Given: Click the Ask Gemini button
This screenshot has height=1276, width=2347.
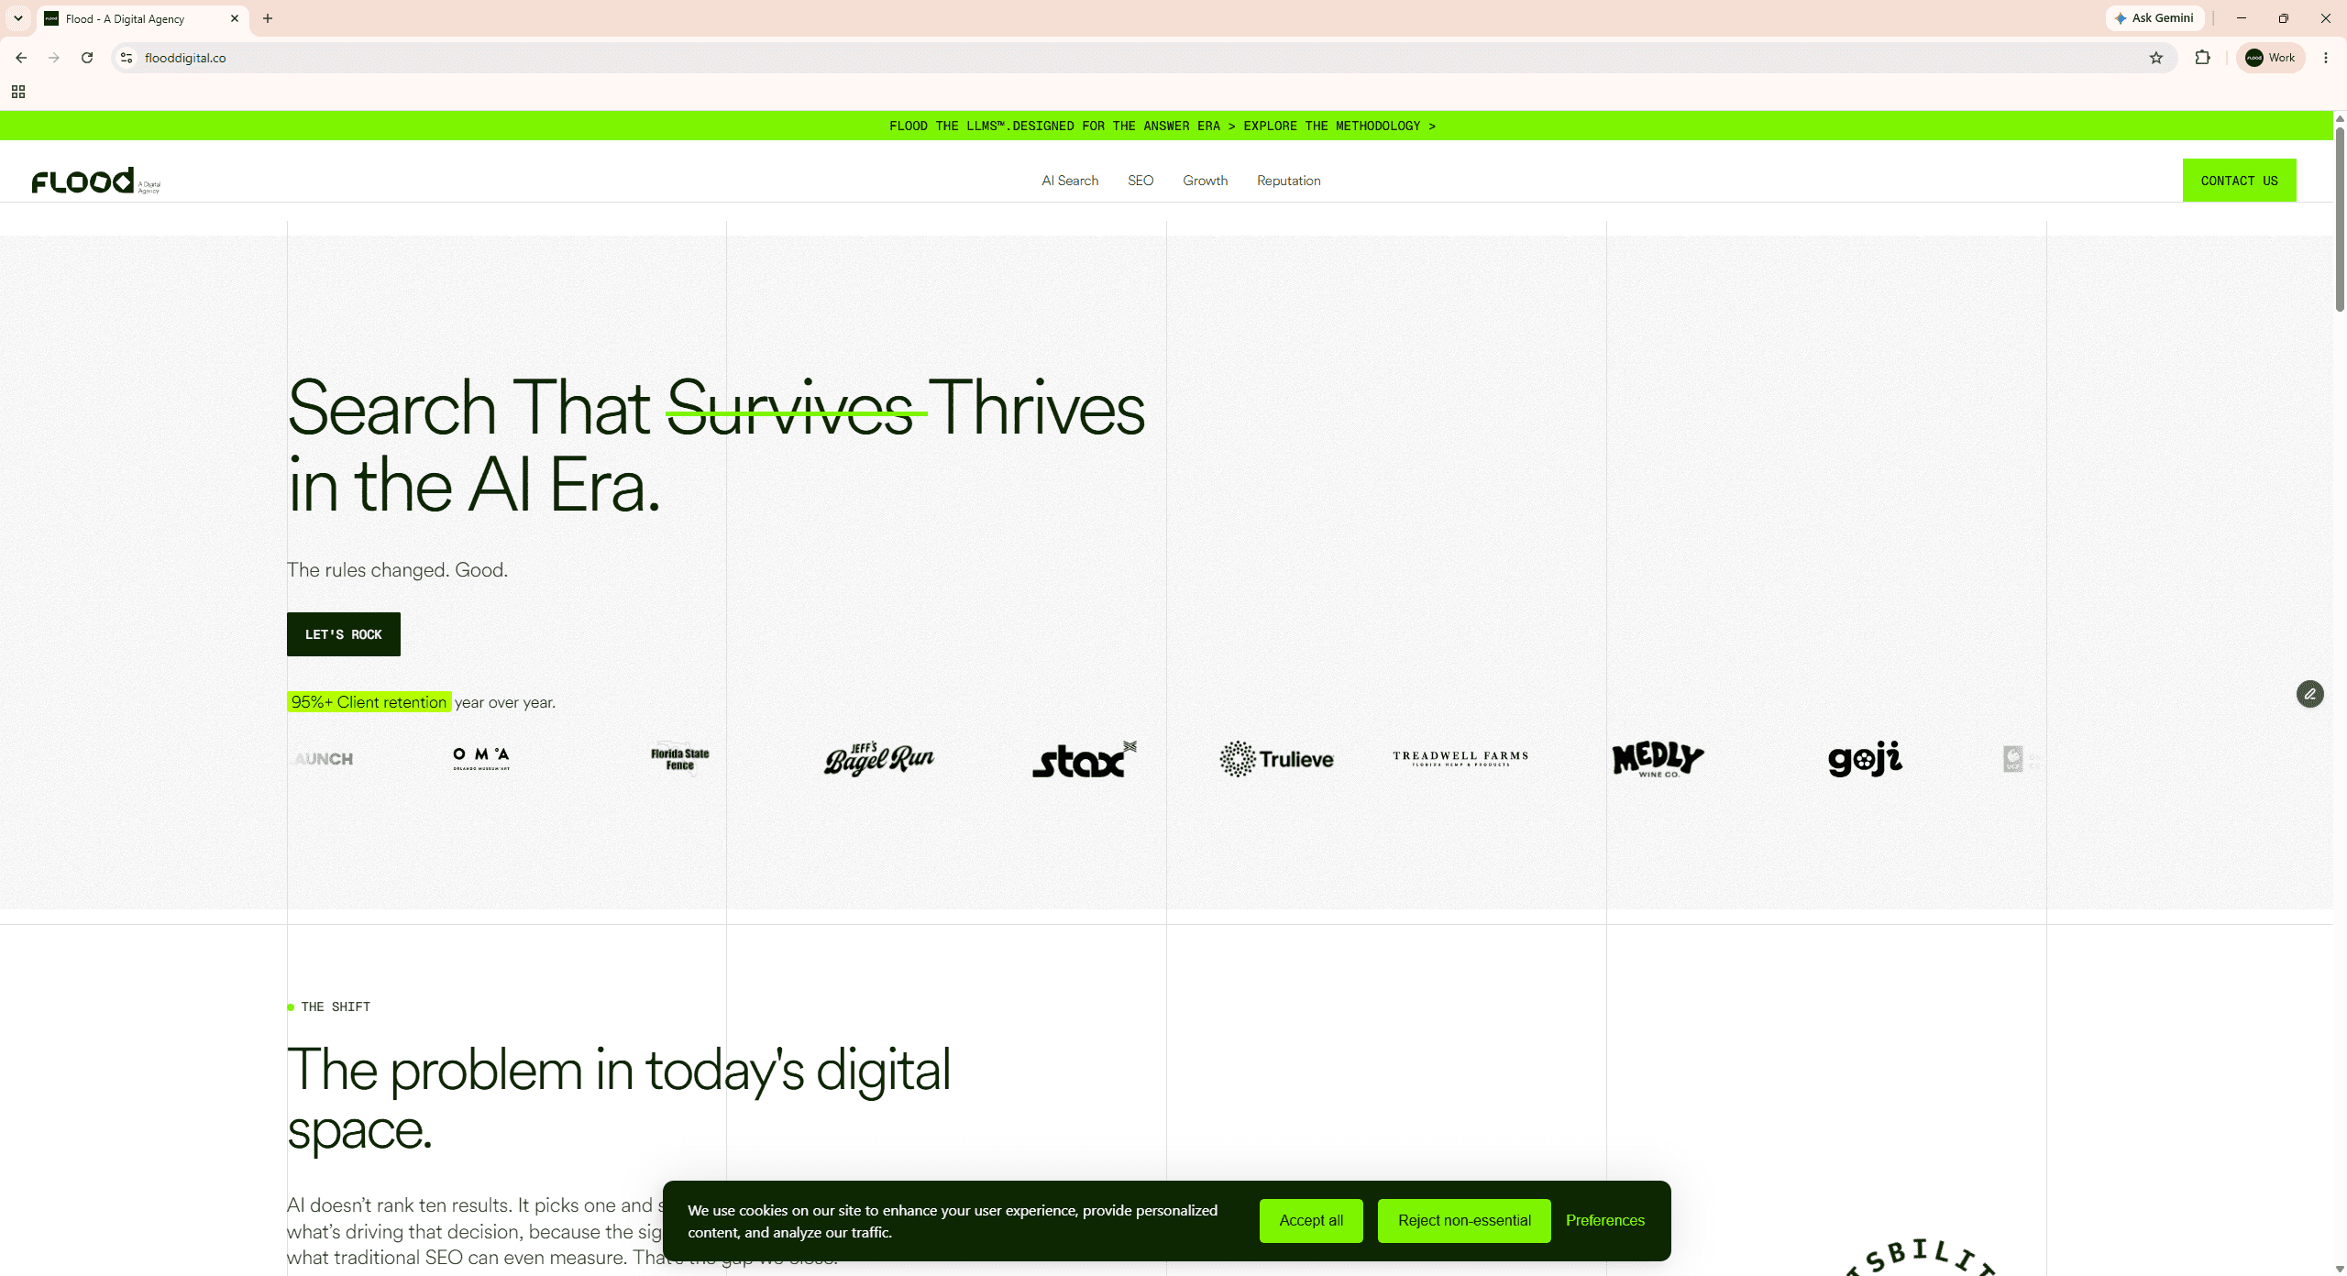Looking at the screenshot, I should (x=2154, y=18).
